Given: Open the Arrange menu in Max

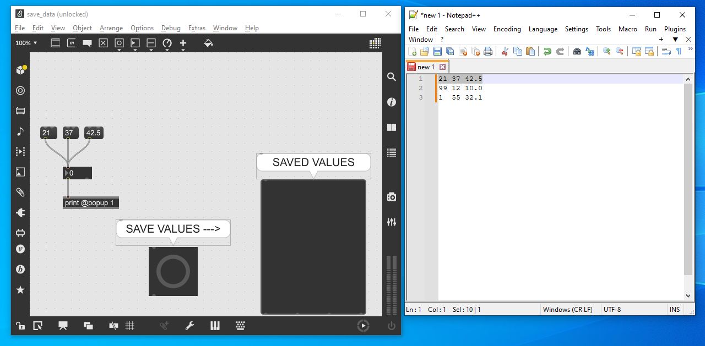Looking at the screenshot, I should pos(111,28).
